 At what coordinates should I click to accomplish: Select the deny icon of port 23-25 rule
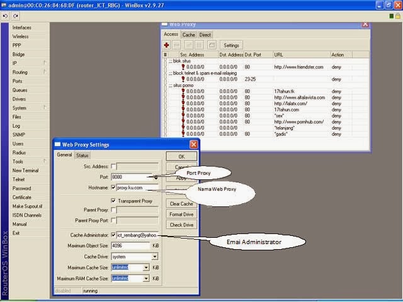183,79
